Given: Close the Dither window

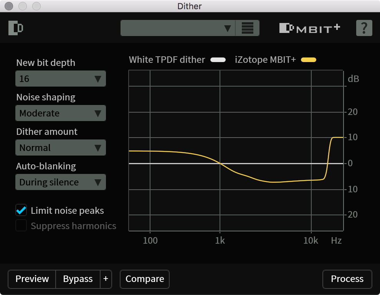Looking at the screenshot, I should pyautogui.click(x=9, y=6).
